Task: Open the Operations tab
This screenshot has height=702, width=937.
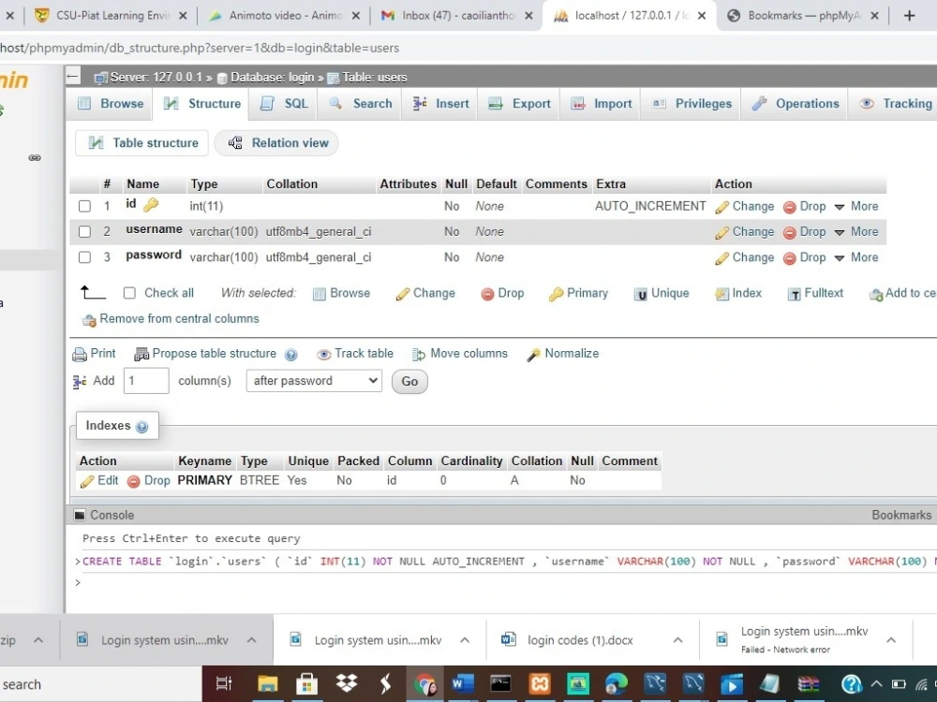Action: 795,103
